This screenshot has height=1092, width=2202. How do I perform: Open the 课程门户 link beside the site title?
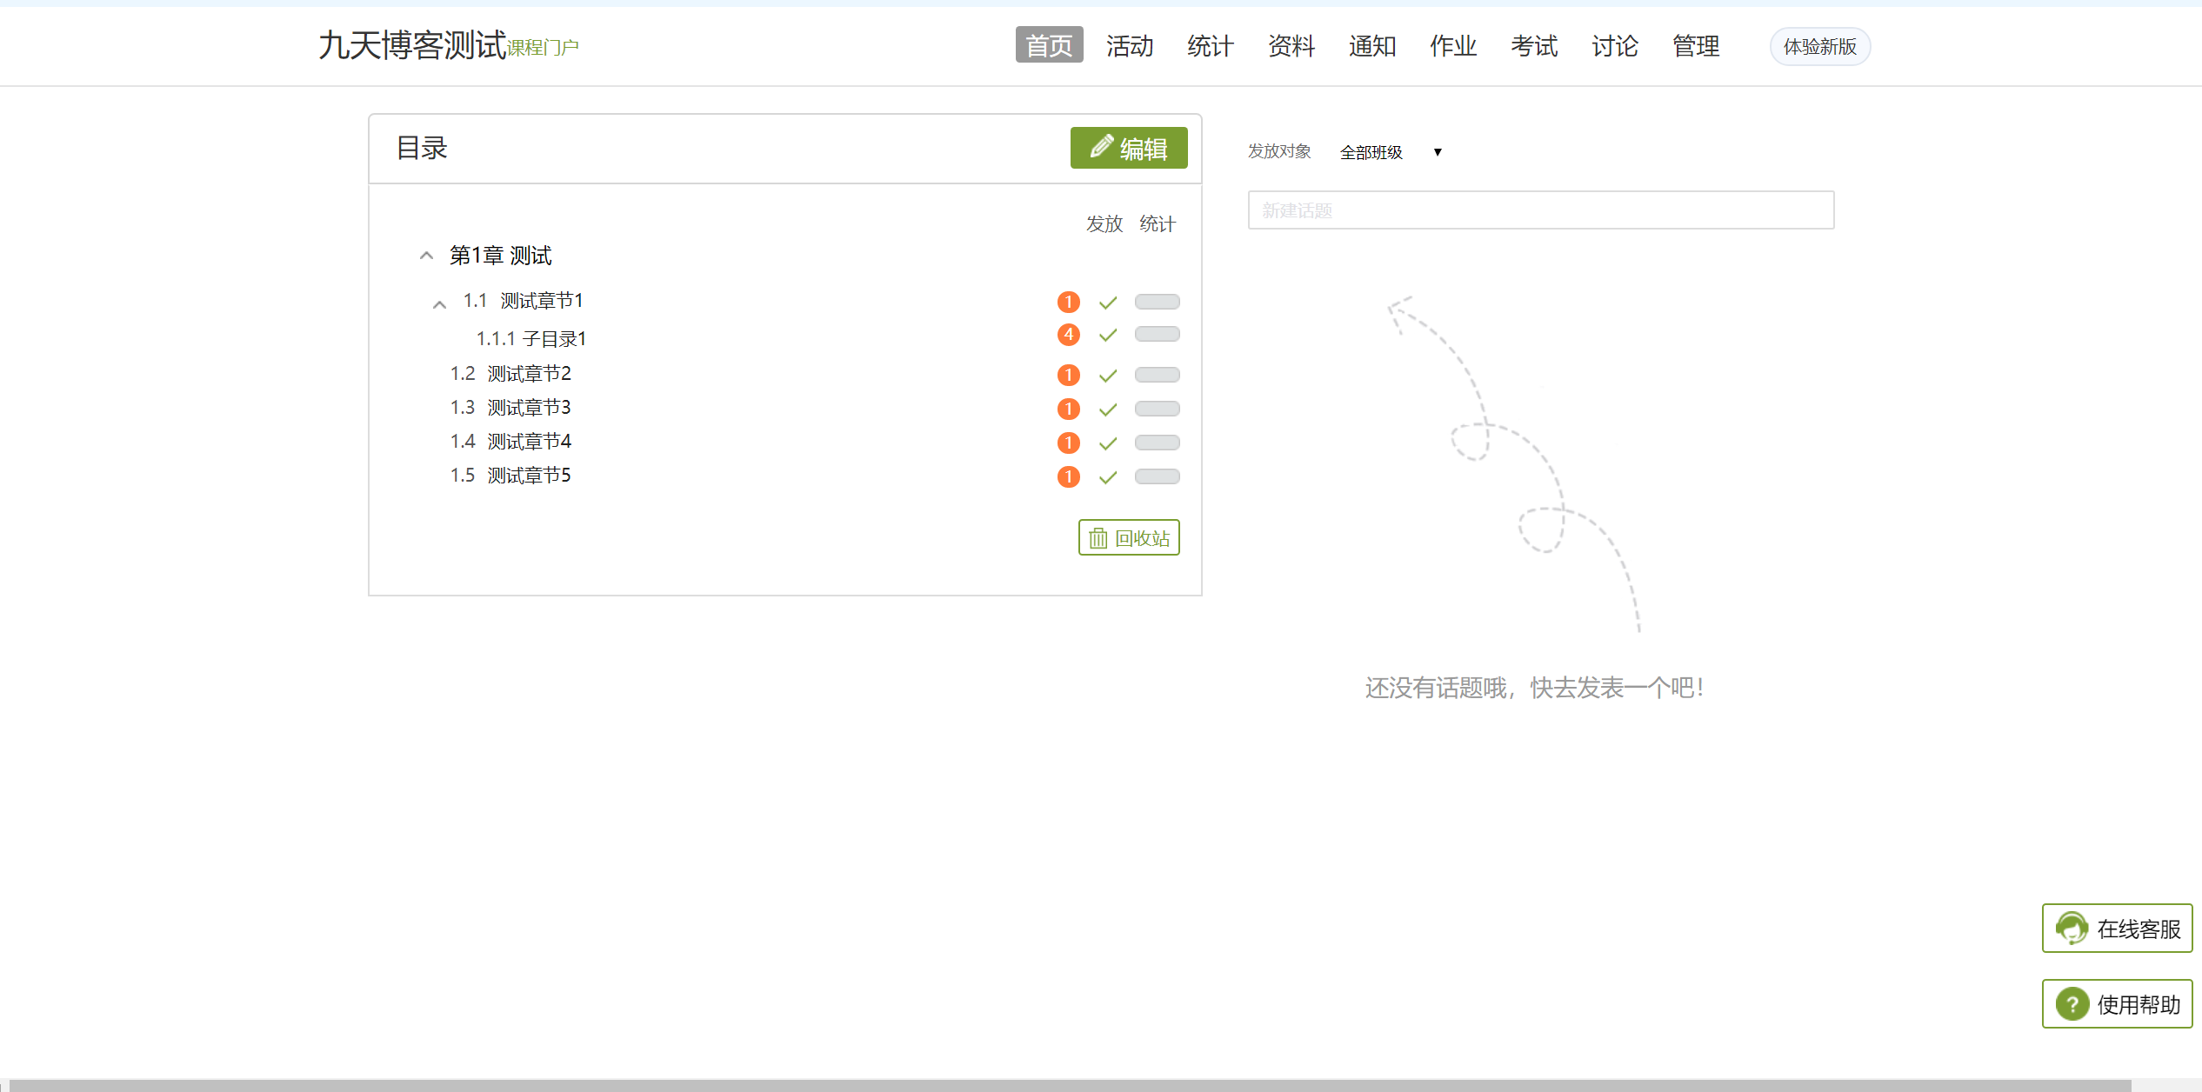(x=543, y=48)
